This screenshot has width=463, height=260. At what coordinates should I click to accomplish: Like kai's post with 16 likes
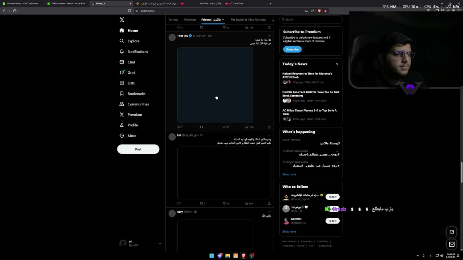(226, 203)
